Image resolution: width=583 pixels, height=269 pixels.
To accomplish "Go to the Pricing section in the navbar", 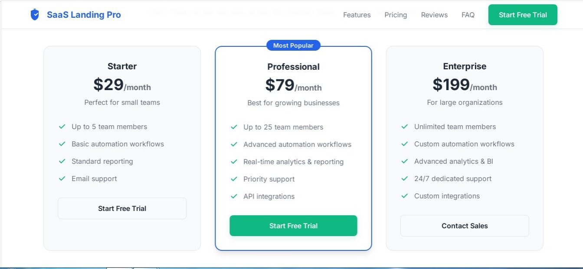I will pos(396,15).
